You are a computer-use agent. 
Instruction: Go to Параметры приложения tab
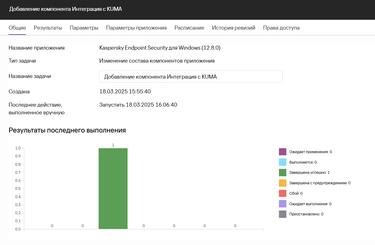coord(136,28)
